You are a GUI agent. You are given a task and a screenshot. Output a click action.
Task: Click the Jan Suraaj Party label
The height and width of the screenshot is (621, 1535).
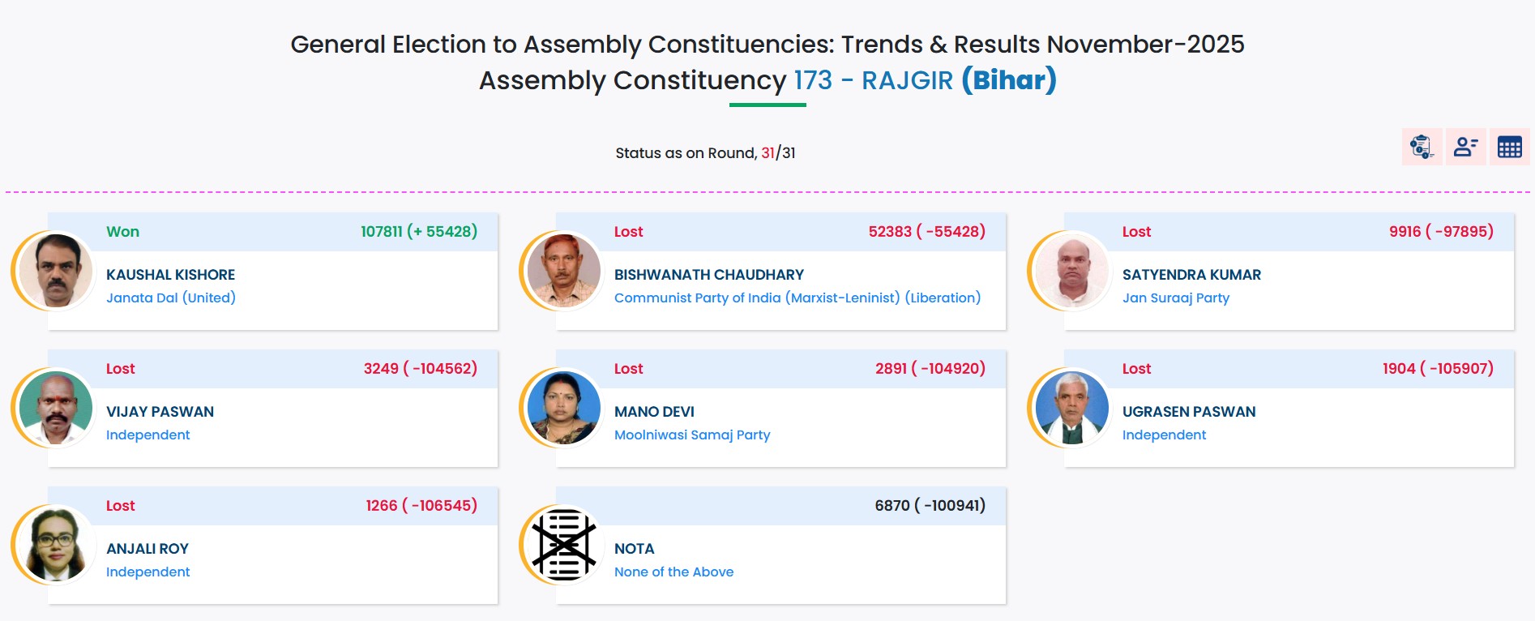point(1175,298)
